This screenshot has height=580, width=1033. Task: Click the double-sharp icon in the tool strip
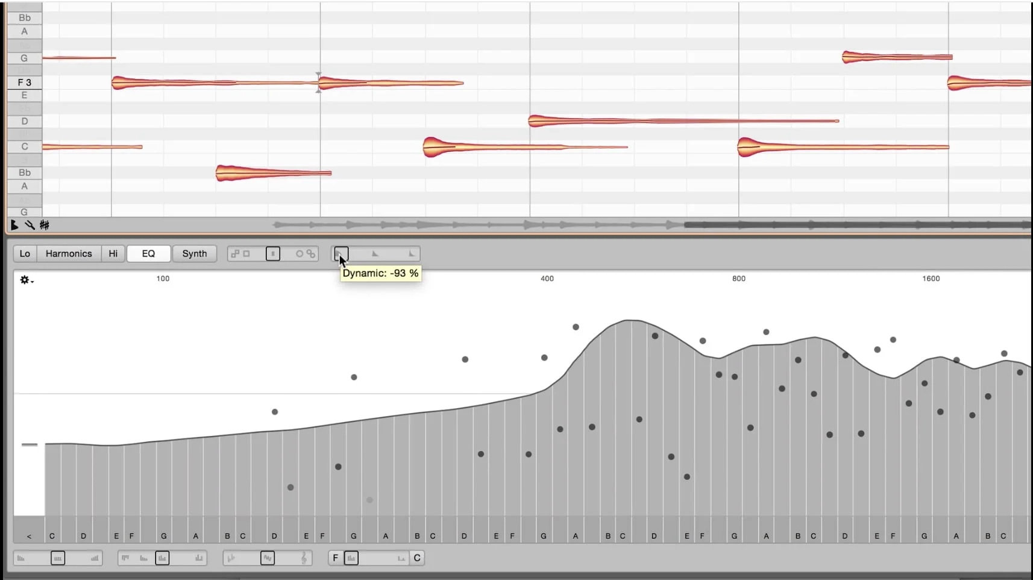click(43, 225)
